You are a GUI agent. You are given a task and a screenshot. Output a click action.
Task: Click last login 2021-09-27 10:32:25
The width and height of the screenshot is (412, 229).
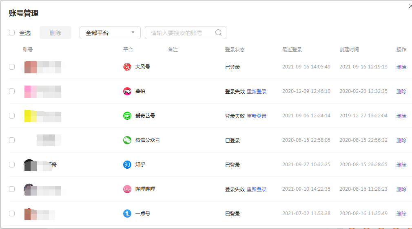coord(306,164)
